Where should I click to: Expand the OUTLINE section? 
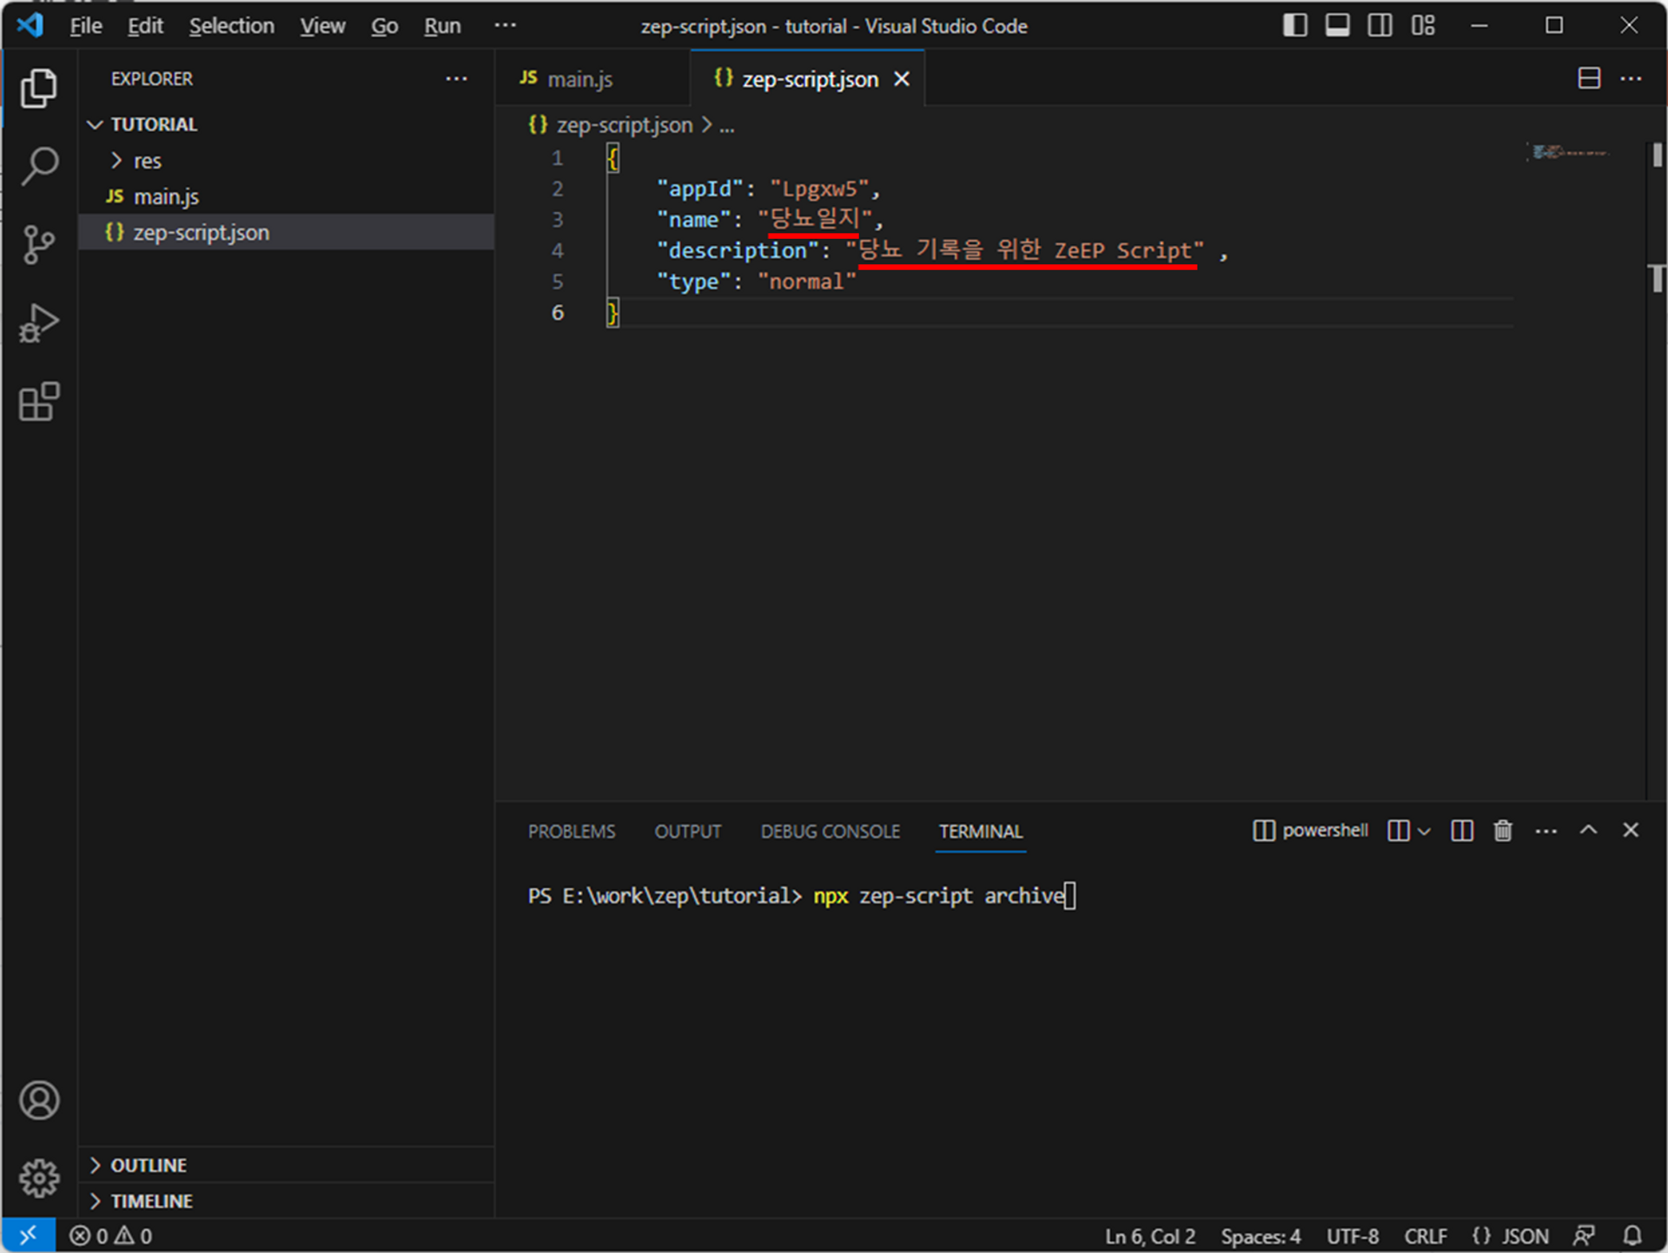tap(148, 1164)
